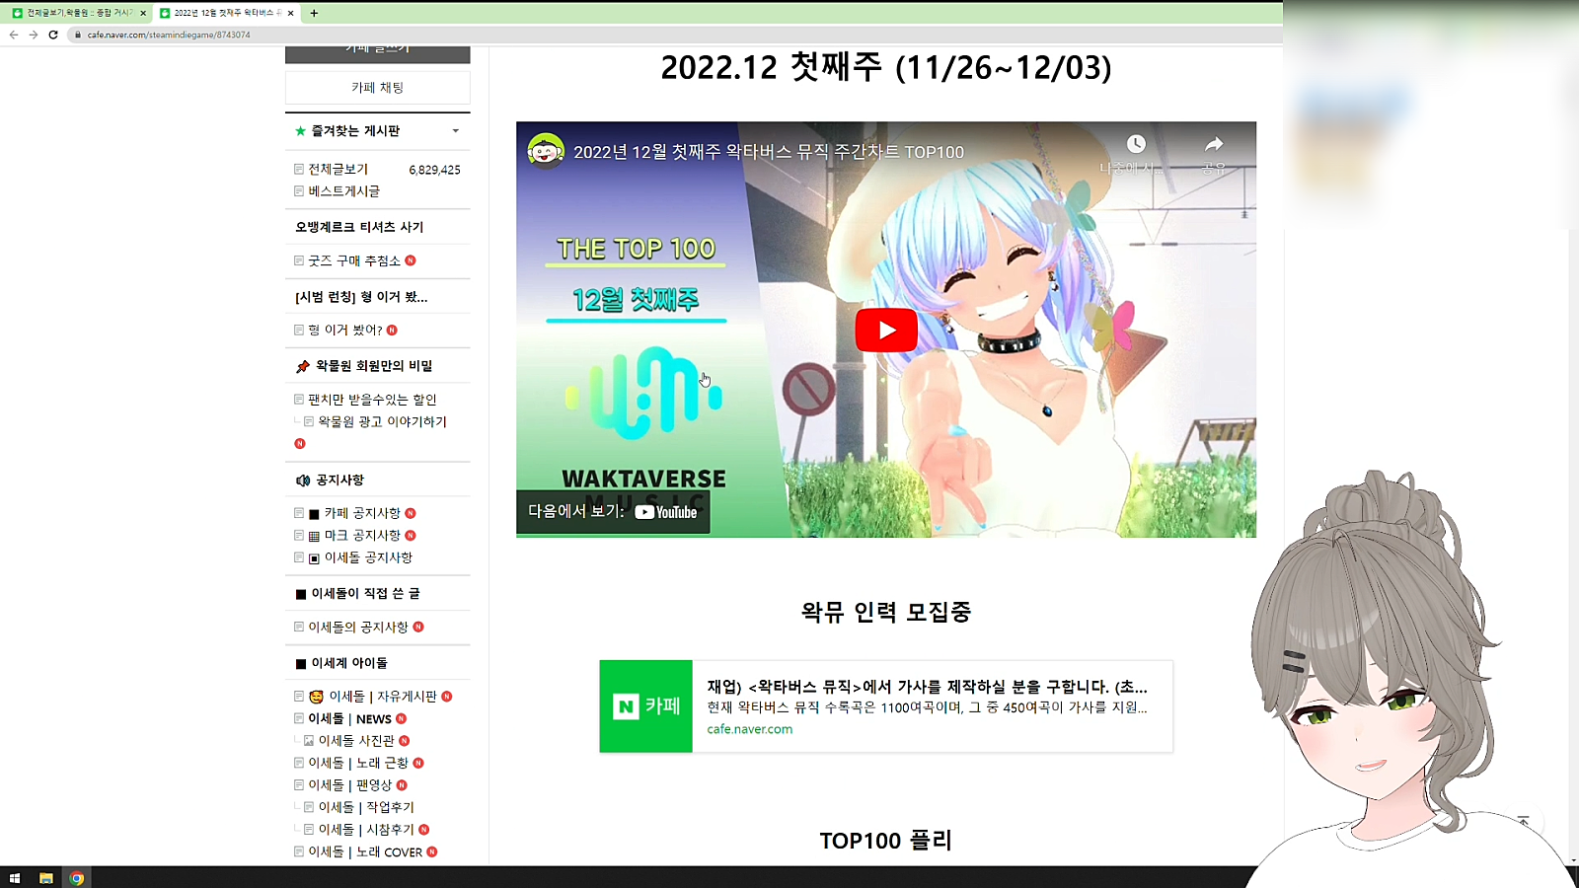Screen dimensions: 1579x888
Task: Click the board icon left of '전체글보기'
Action: (x=299, y=170)
